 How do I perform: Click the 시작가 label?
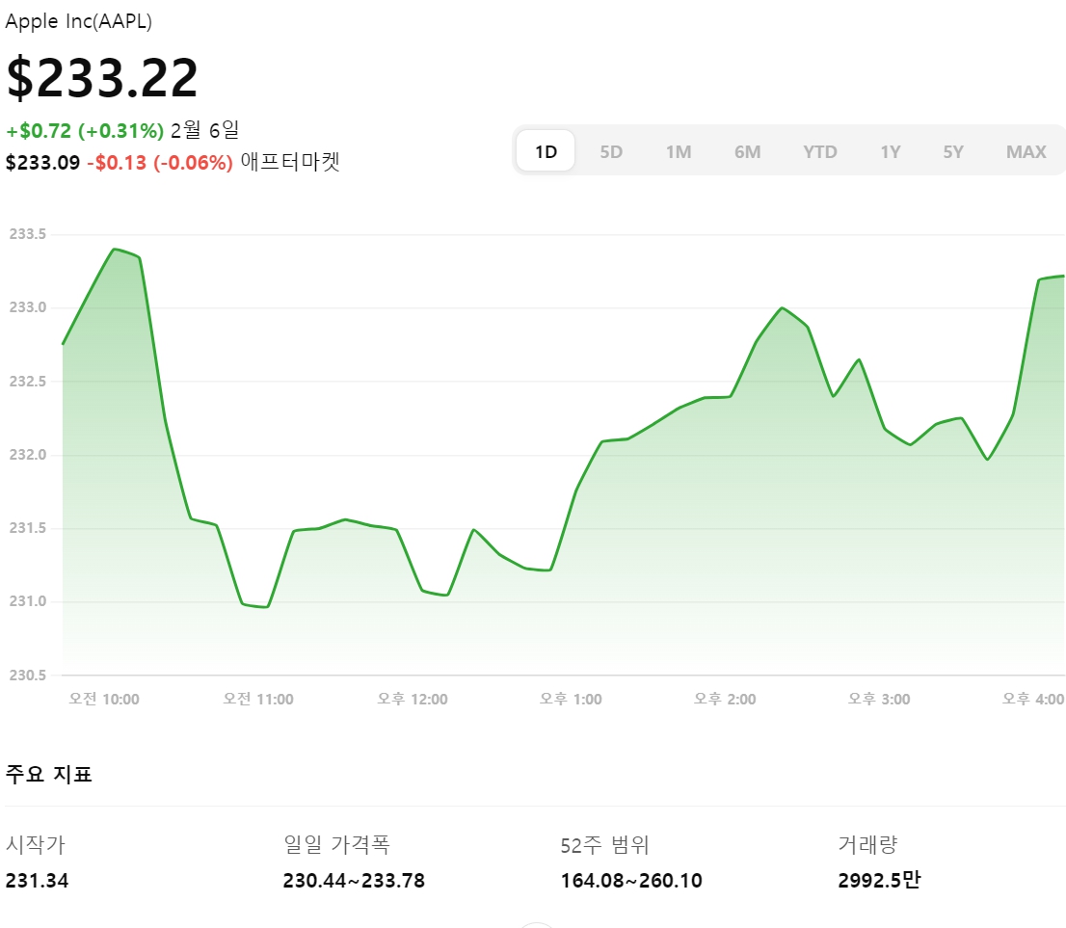point(36,844)
